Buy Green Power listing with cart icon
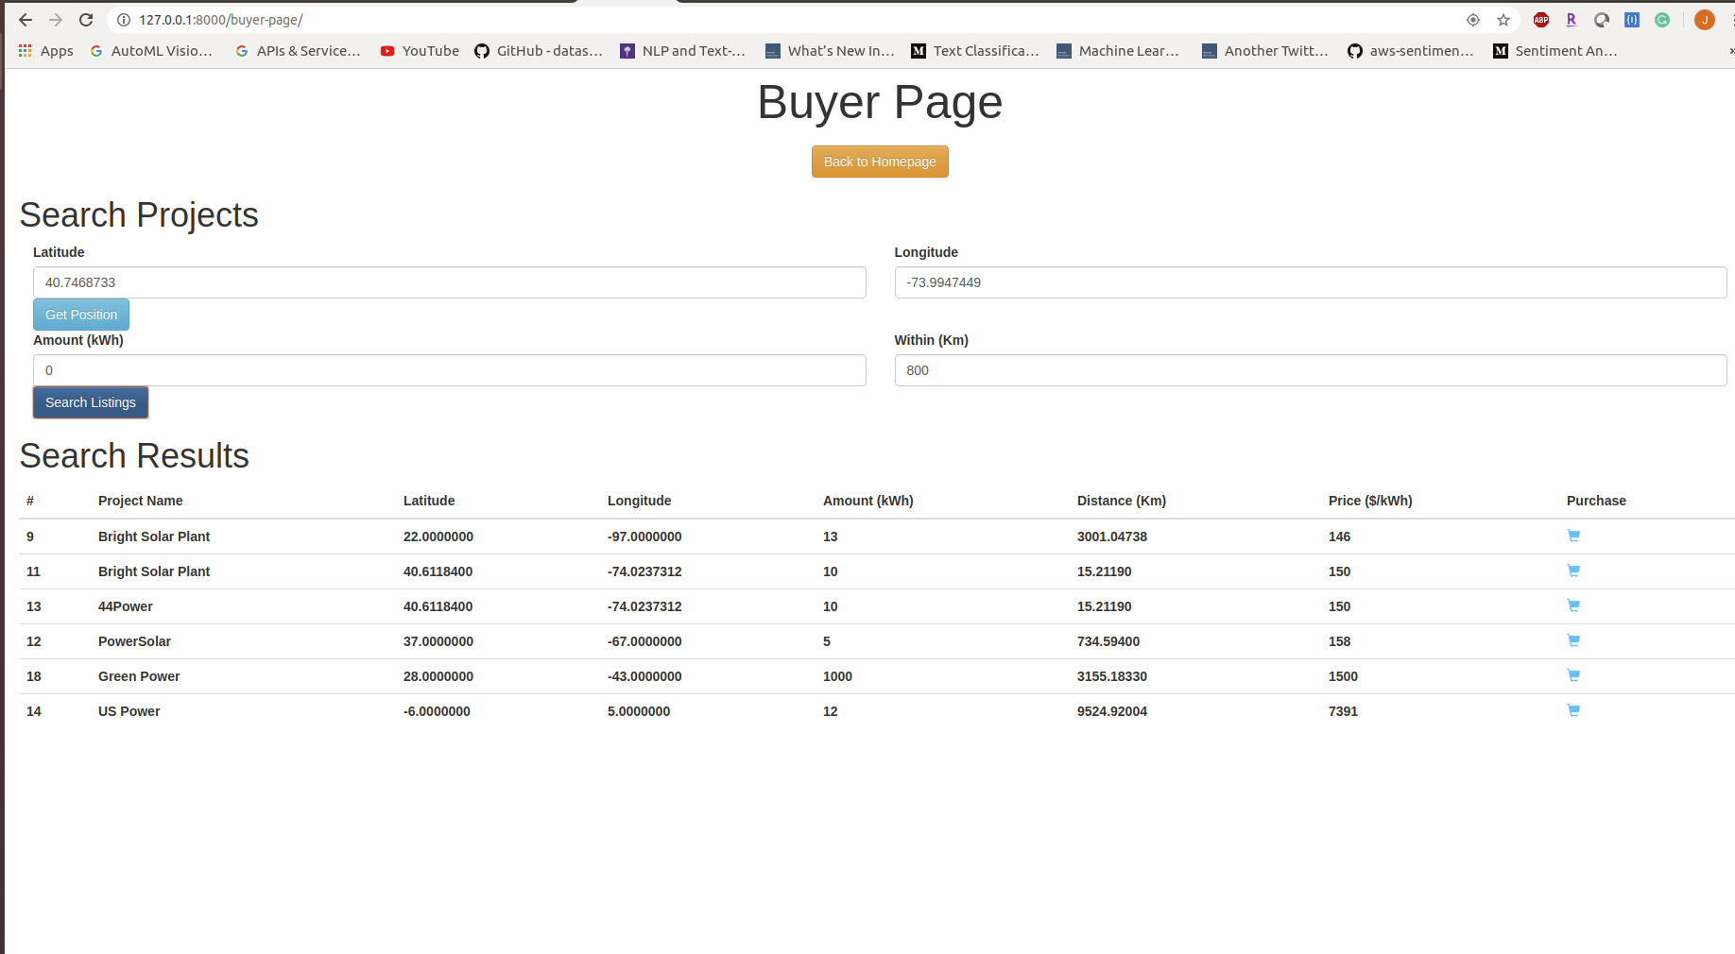 click(x=1573, y=675)
